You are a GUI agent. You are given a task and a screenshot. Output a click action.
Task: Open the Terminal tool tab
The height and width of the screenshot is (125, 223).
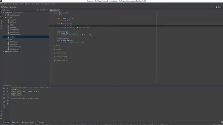pos(40,122)
